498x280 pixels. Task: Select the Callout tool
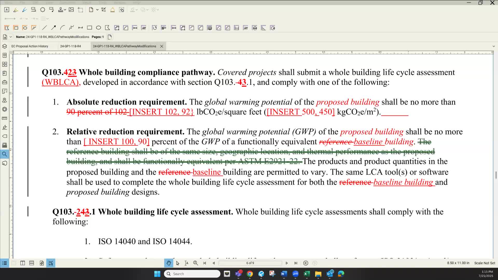tap(51, 10)
